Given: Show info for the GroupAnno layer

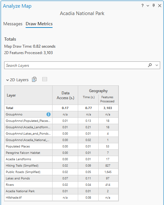Looking at the screenshot, I should tap(48, 114).
